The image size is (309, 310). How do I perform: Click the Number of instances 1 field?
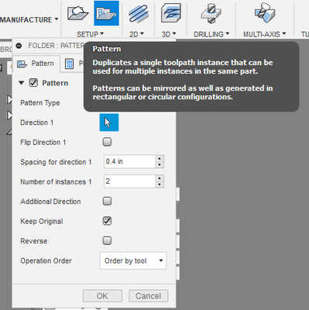(129, 181)
